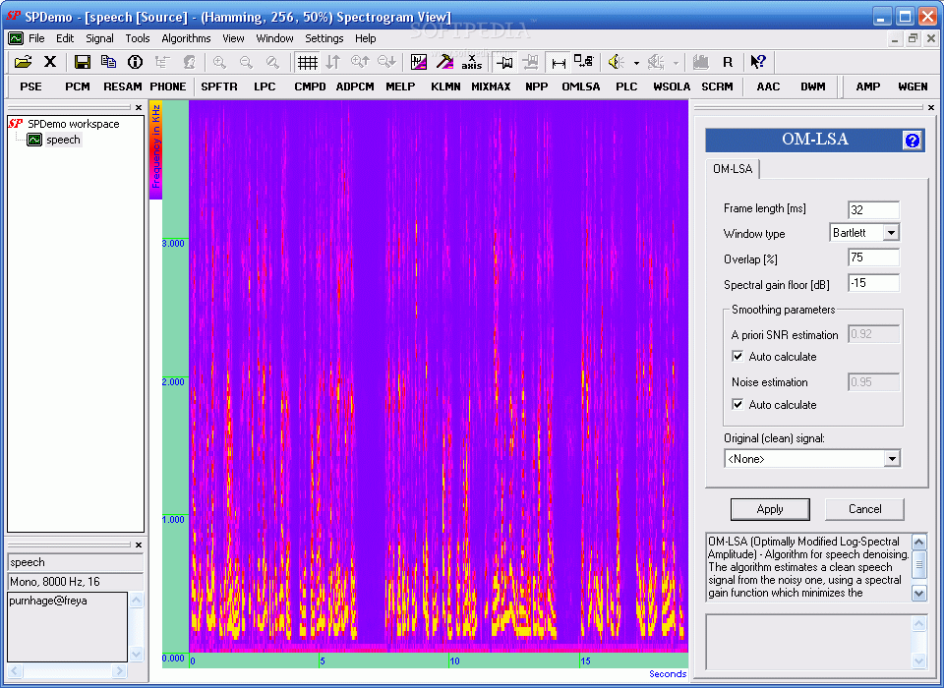Select the LPC algorithm button

(265, 86)
